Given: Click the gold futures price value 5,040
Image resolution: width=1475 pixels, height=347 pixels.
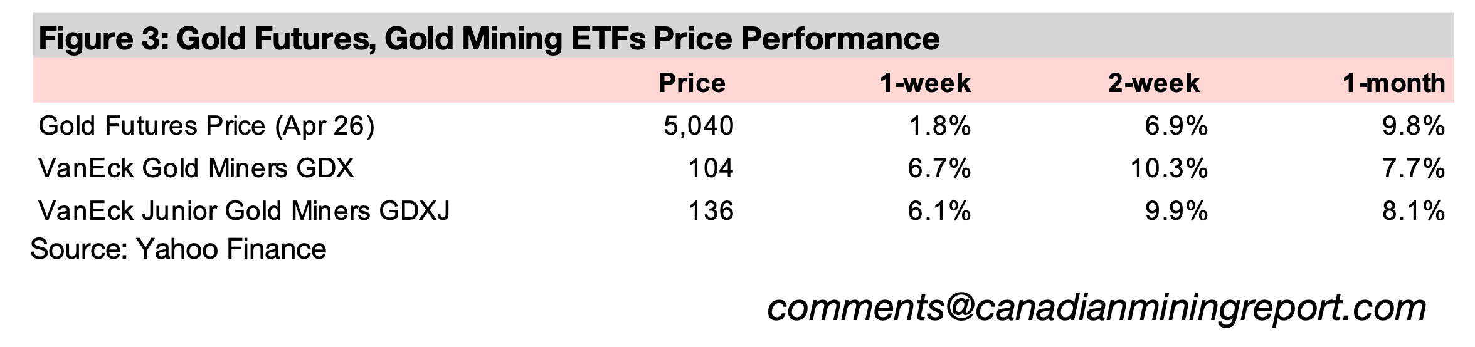Looking at the screenshot, I should pos(698,126).
